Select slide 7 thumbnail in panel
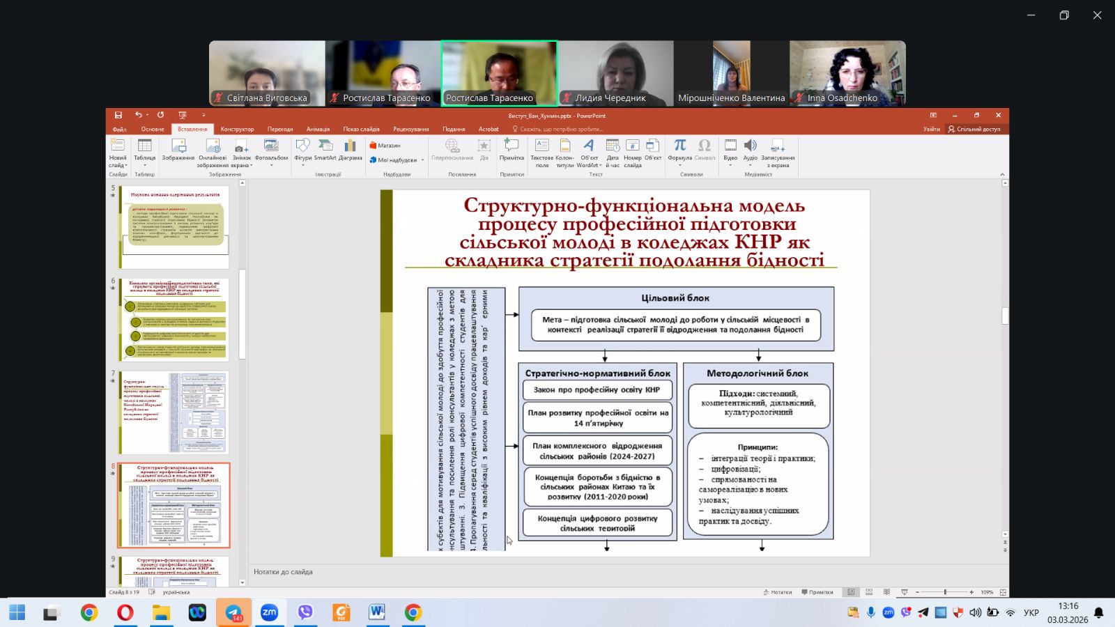 (x=174, y=412)
